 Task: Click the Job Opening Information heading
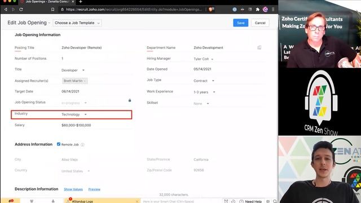38,35
